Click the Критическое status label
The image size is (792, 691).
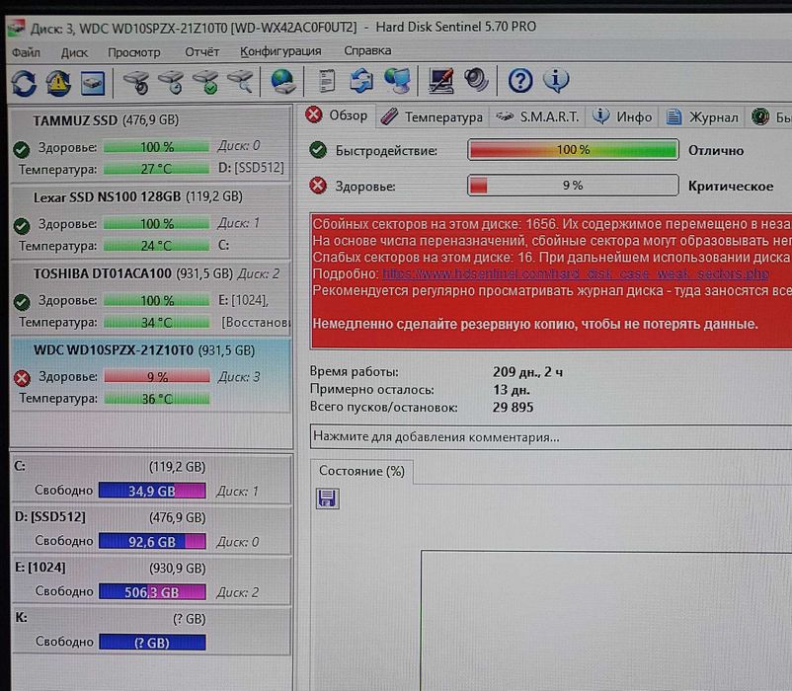tap(731, 187)
